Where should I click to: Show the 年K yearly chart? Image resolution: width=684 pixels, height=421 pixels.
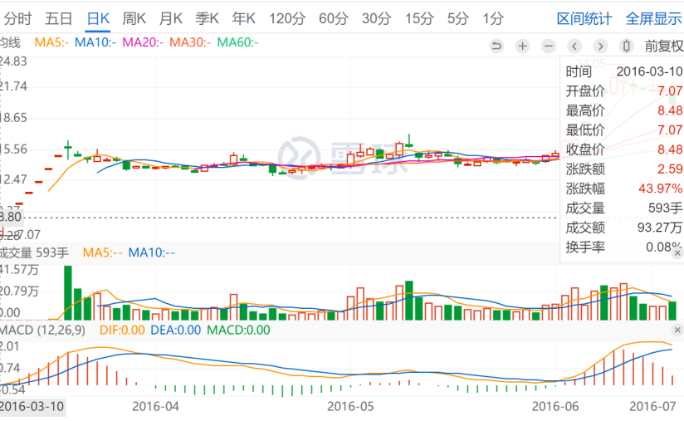point(244,18)
